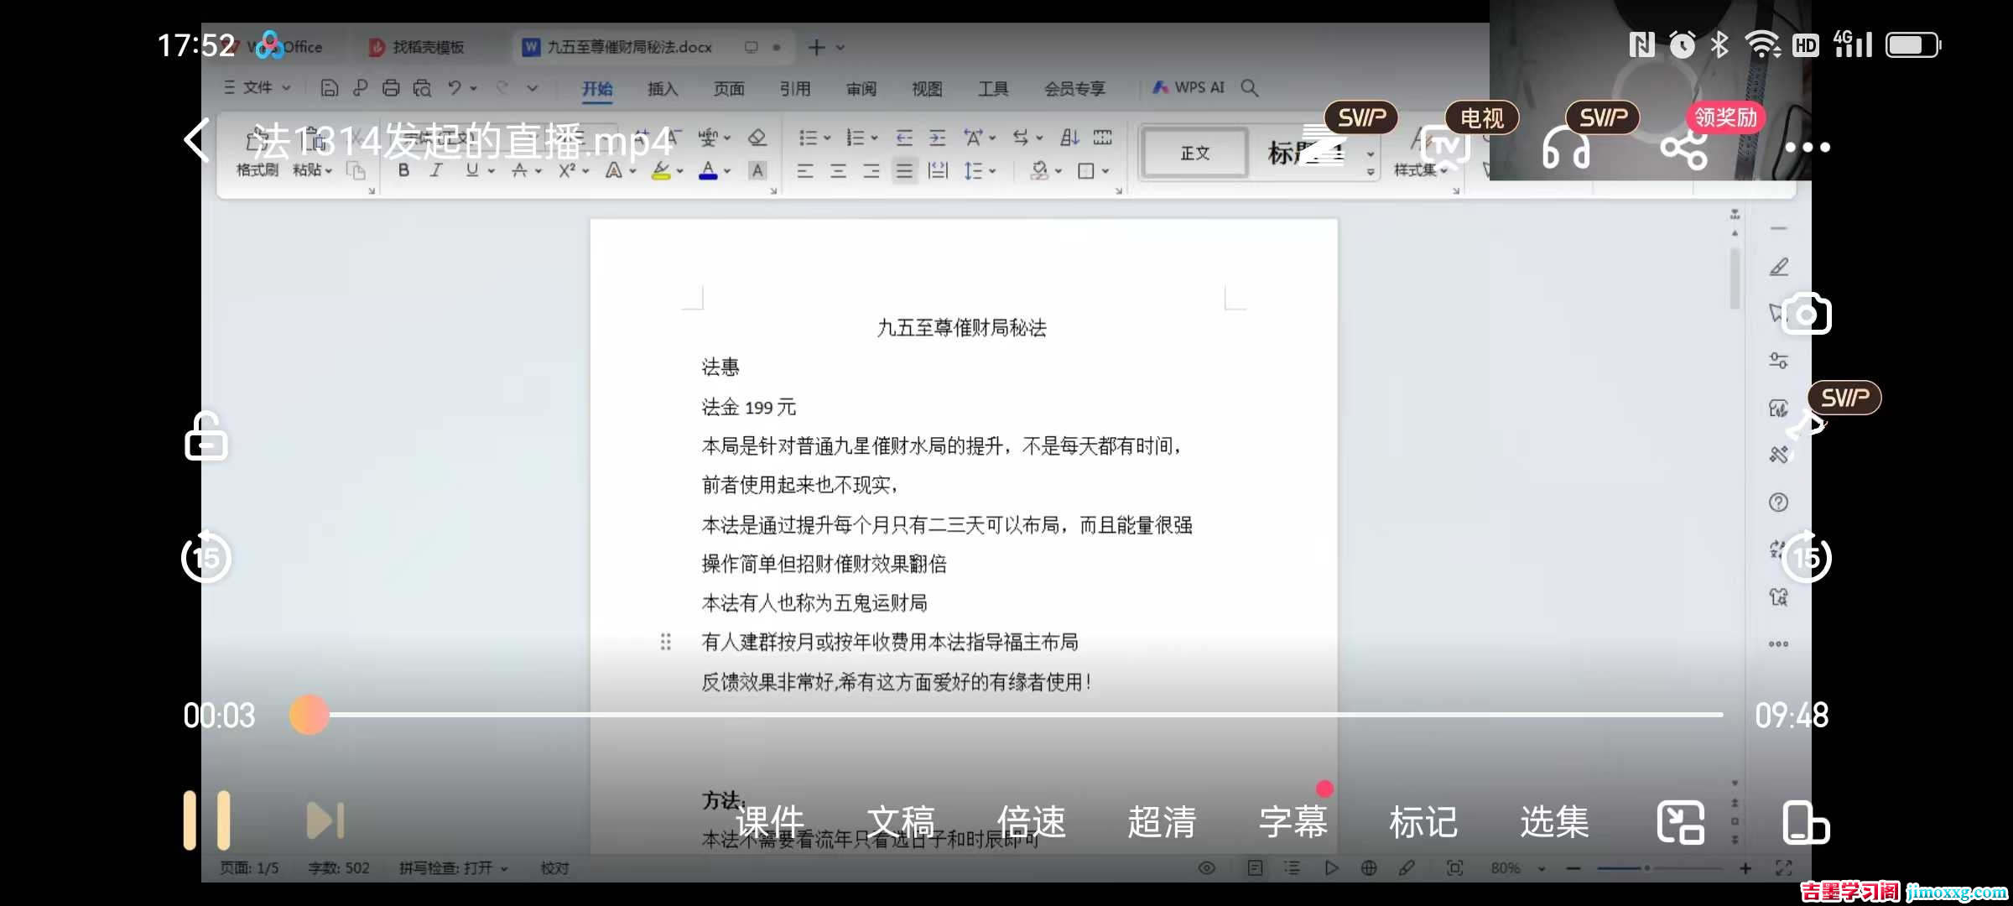Screen dimensions: 2013x906
Task: Open picture-in-picture small window icon
Action: [x=1680, y=822]
